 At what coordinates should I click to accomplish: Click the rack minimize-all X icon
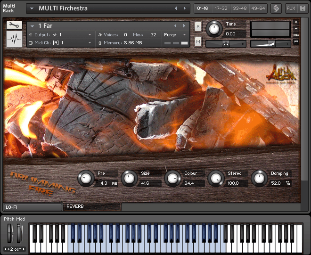(303, 8)
